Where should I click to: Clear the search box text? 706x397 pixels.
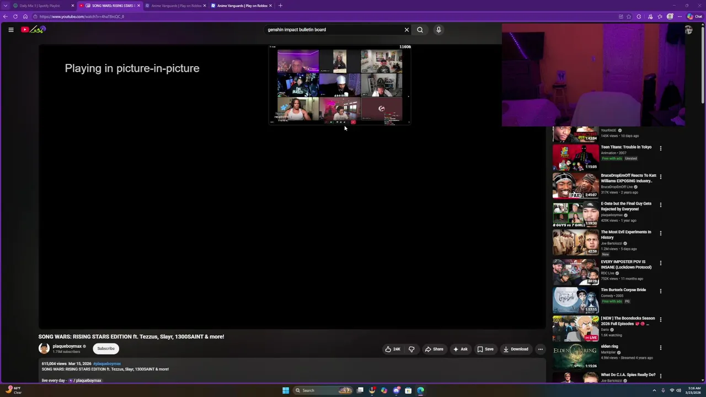coord(407,30)
